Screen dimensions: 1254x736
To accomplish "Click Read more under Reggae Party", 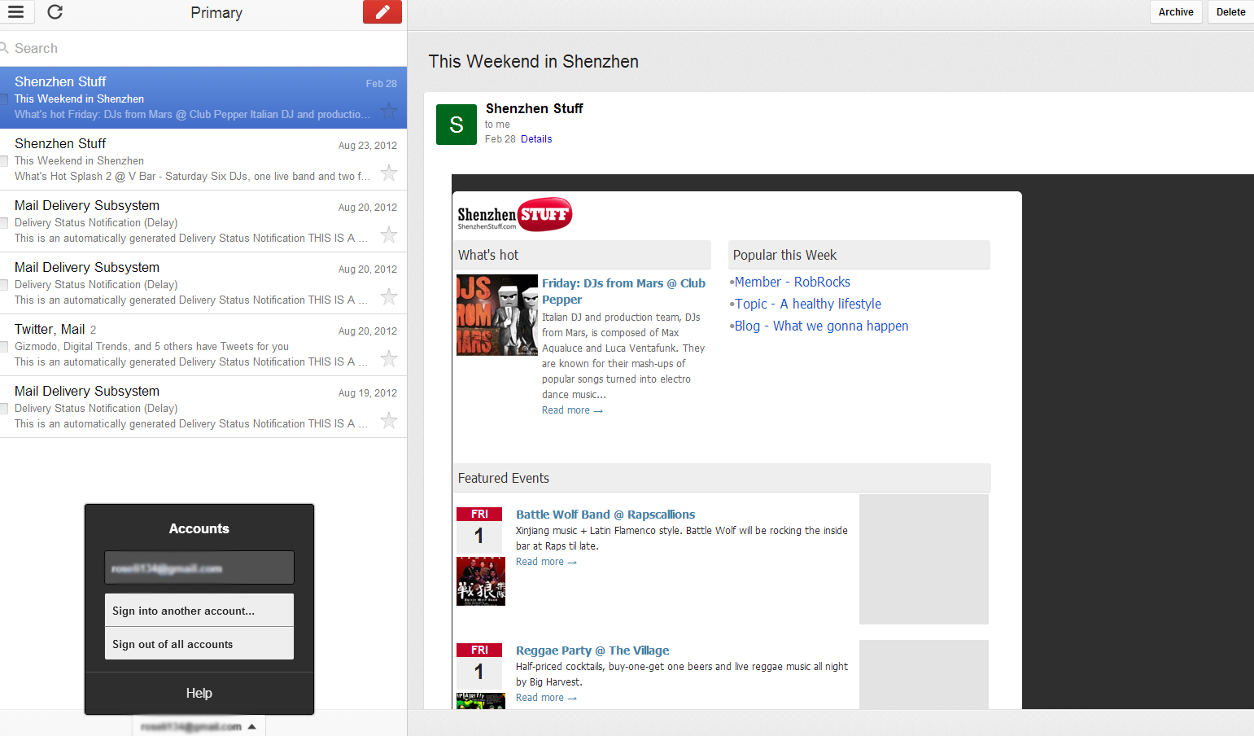I will [x=546, y=698].
